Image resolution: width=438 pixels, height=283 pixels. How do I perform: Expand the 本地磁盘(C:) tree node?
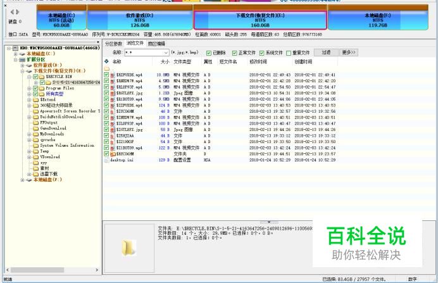(x=16, y=54)
